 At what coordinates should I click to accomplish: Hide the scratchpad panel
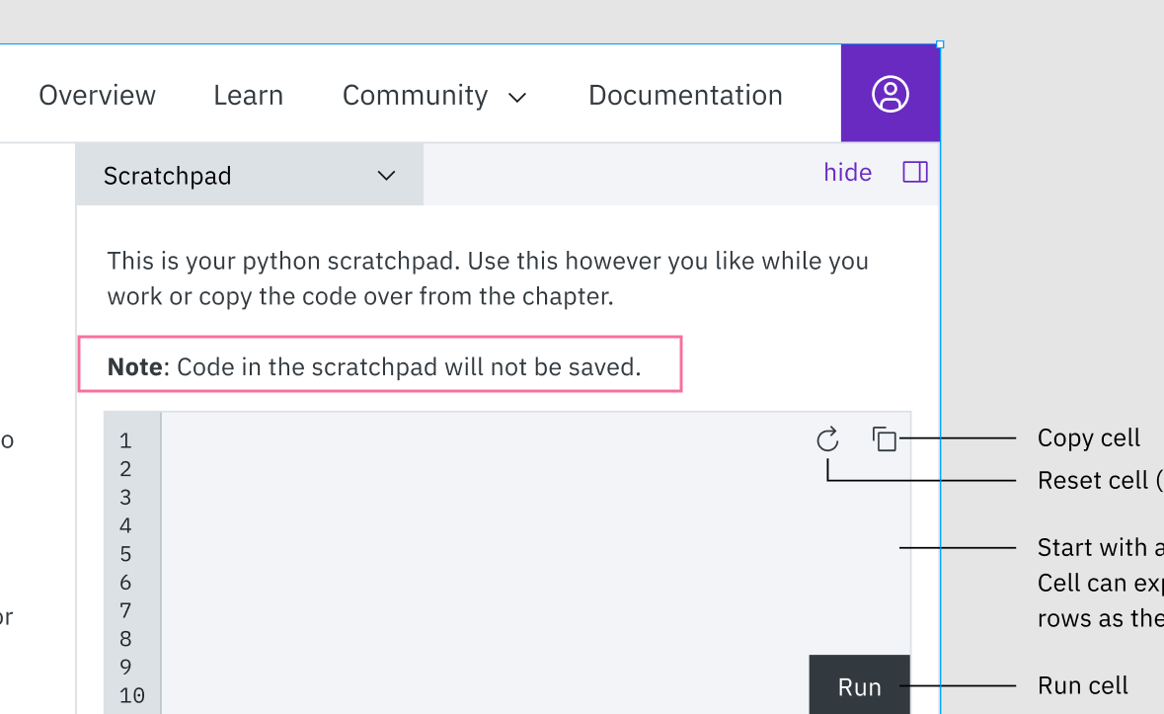click(847, 171)
